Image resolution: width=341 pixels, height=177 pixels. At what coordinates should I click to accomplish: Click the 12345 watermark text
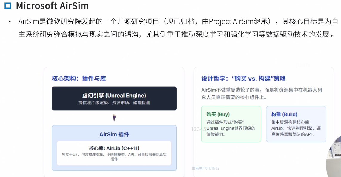click(199, 129)
